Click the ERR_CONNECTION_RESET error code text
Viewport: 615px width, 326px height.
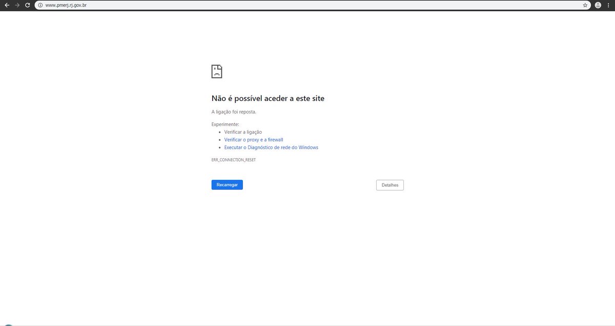pos(233,159)
